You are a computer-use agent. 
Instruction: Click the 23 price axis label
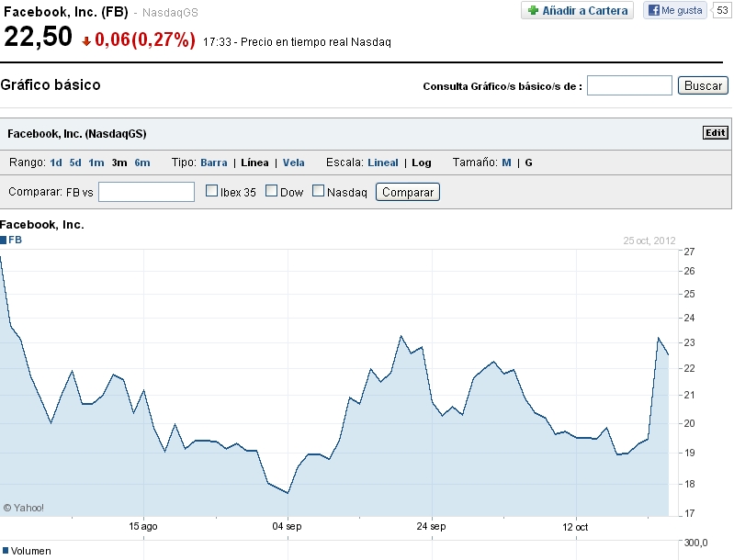690,342
